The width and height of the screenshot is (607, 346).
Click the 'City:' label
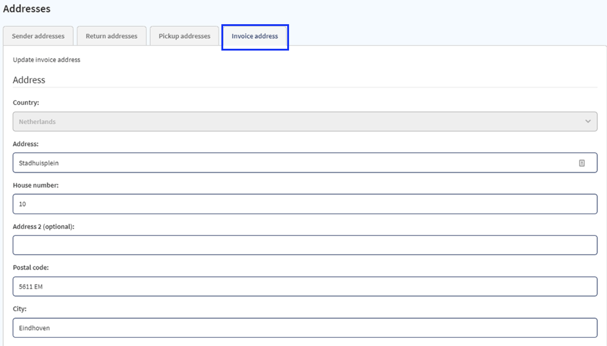point(20,309)
